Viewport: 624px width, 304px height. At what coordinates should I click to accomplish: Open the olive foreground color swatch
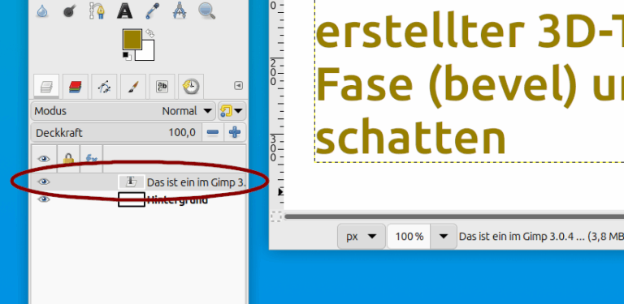coord(132,39)
